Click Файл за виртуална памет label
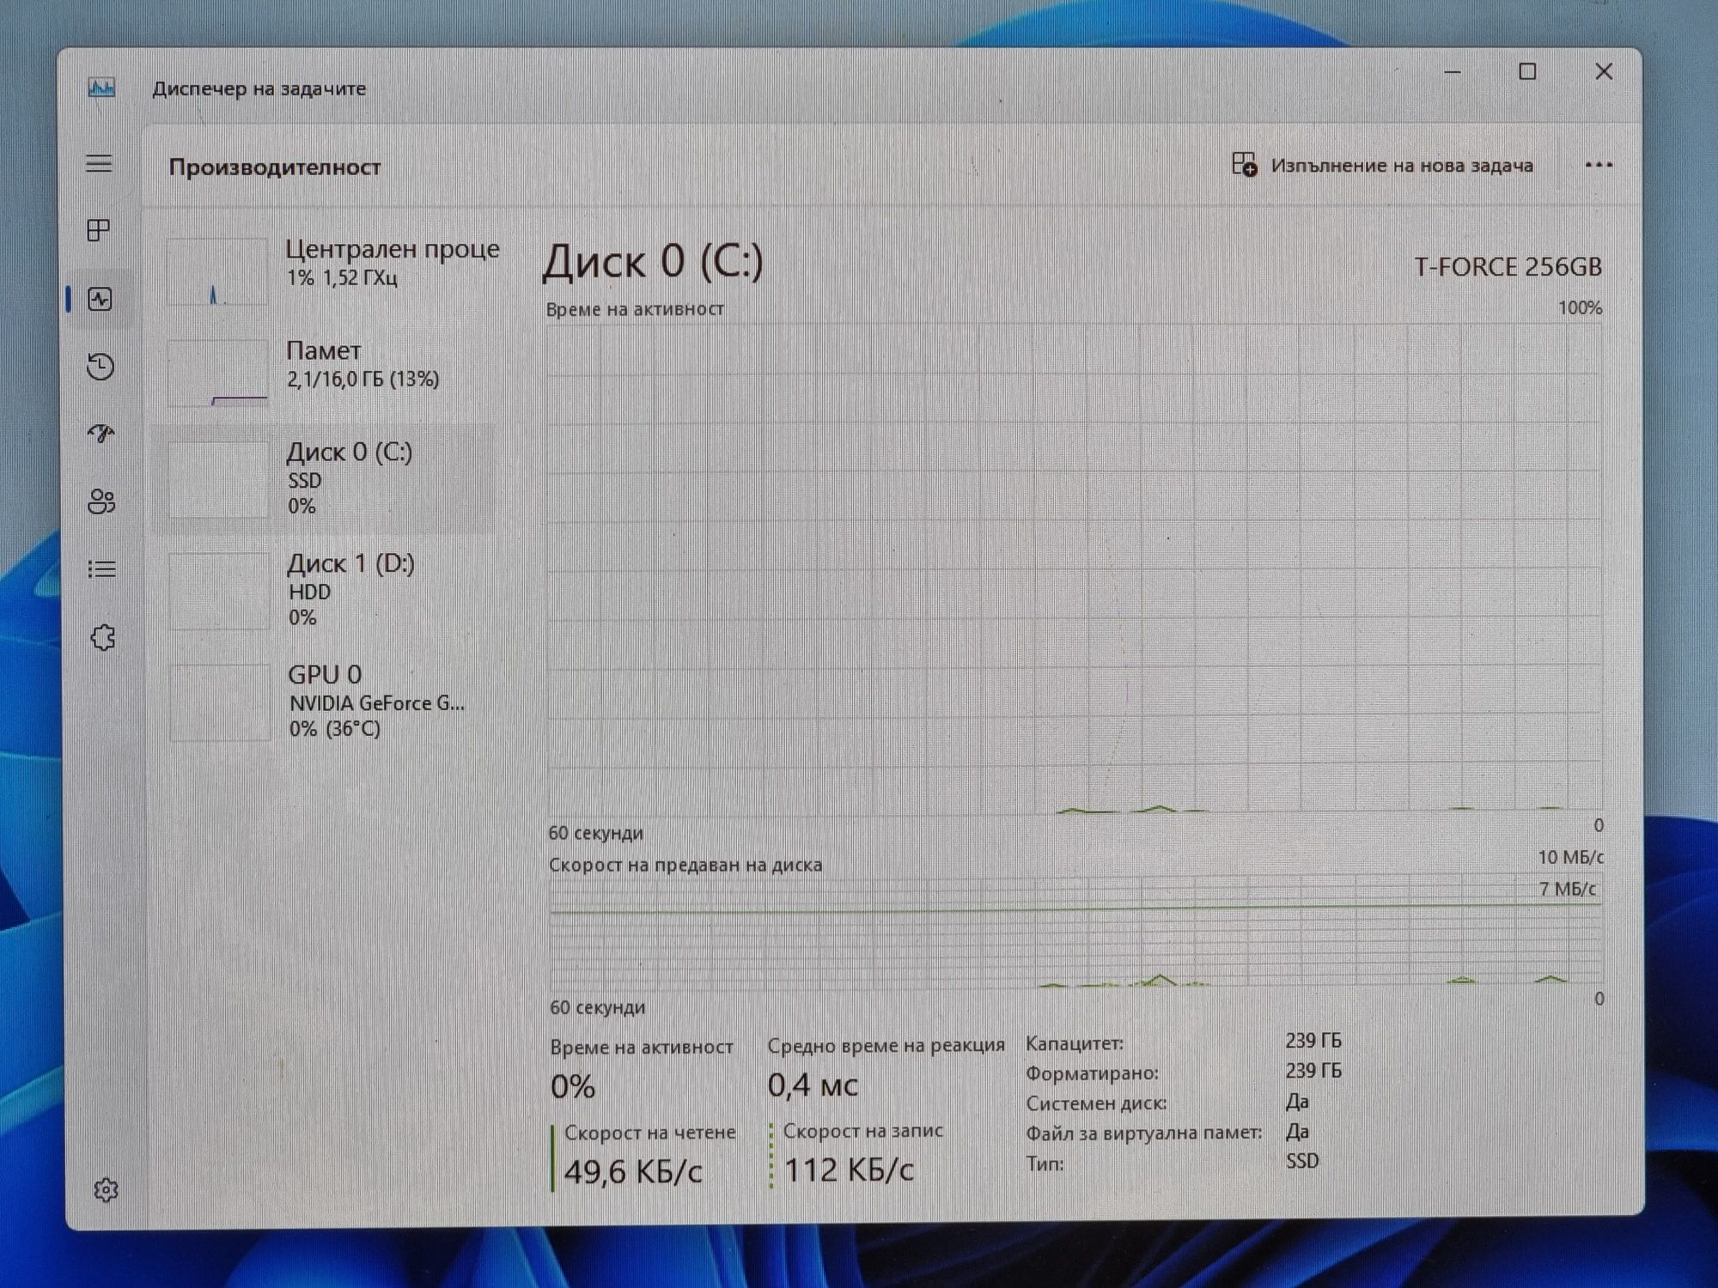Screen dimensions: 1718x1288 1144,1133
